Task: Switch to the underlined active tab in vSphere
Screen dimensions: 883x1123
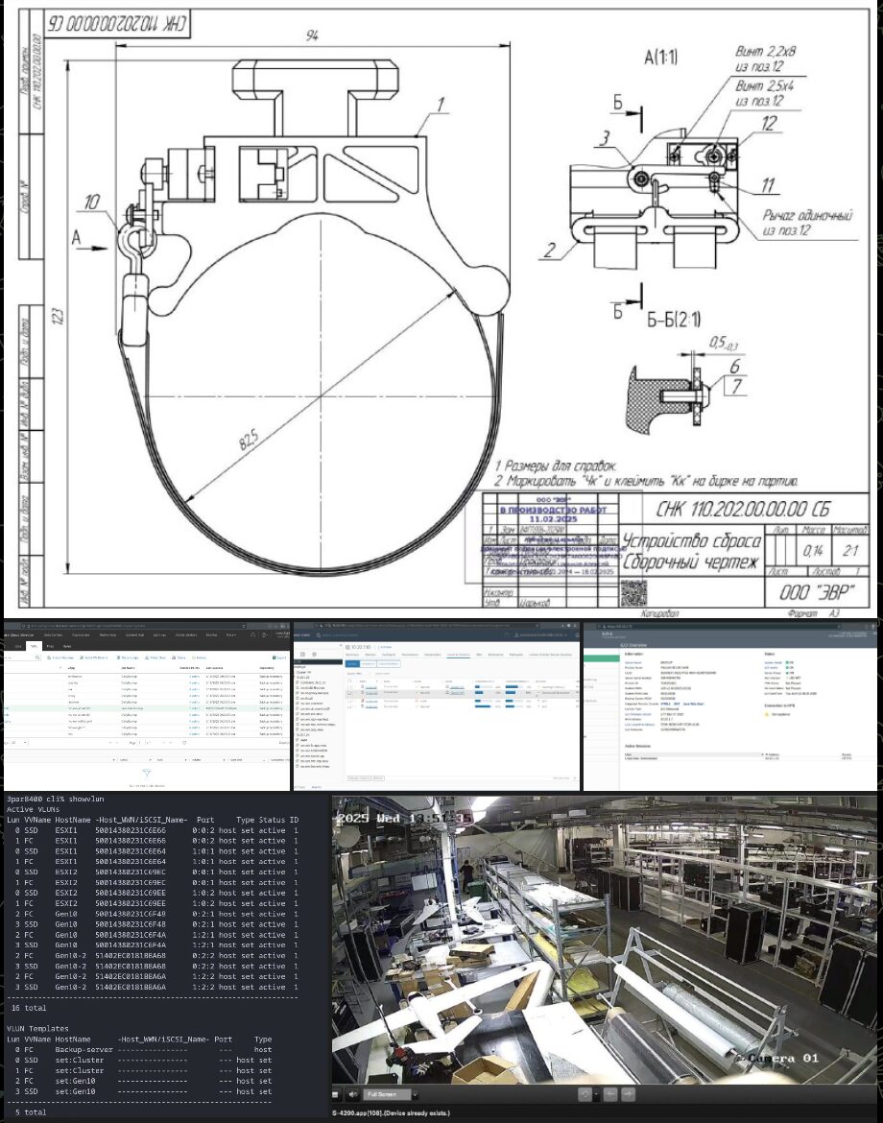Action: click(x=459, y=655)
